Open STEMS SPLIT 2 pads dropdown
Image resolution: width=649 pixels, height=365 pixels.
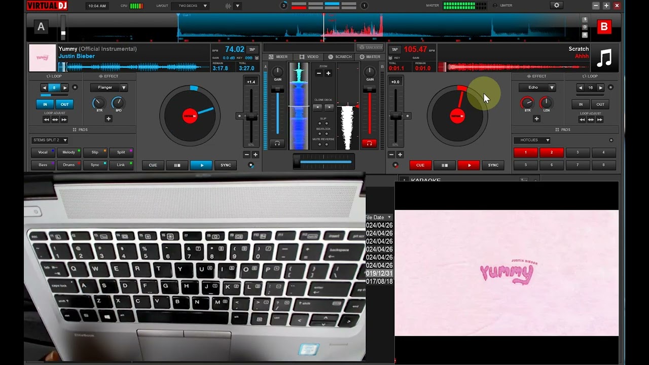coord(50,140)
